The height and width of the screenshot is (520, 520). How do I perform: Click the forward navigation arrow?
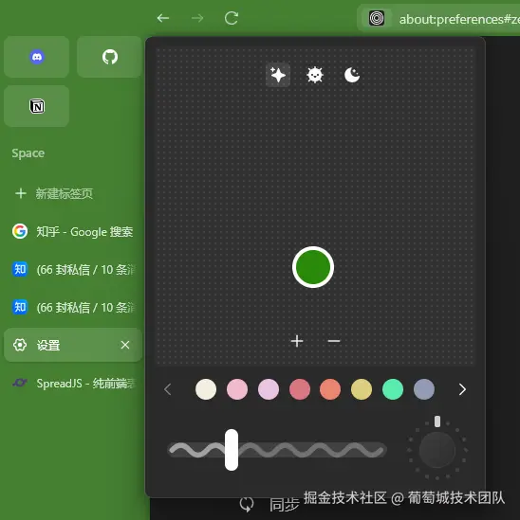[197, 18]
